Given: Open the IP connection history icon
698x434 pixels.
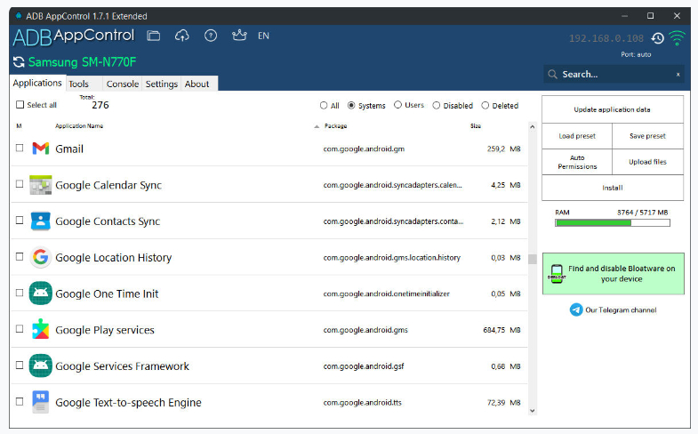Looking at the screenshot, I should [657, 38].
